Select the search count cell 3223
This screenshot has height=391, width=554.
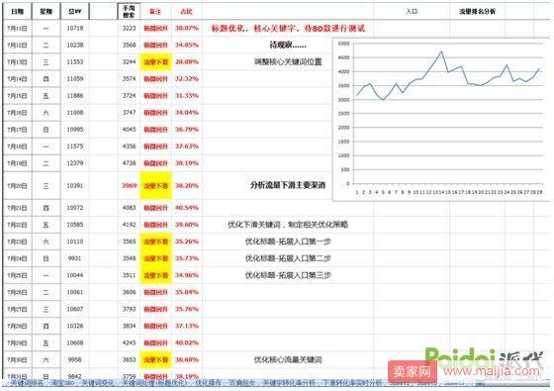(129, 29)
